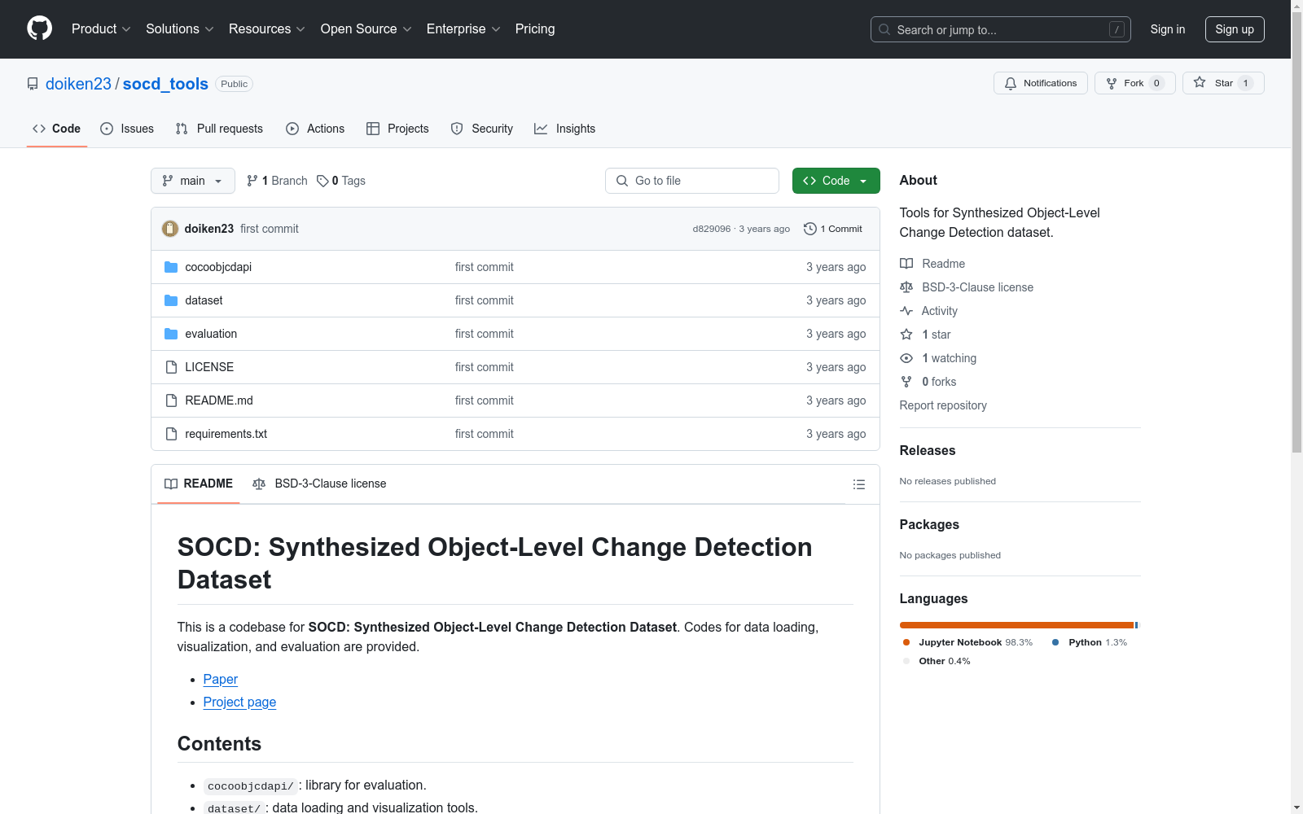Open the Paper link in README
Viewport: 1303px width, 814px height.
pos(221,679)
